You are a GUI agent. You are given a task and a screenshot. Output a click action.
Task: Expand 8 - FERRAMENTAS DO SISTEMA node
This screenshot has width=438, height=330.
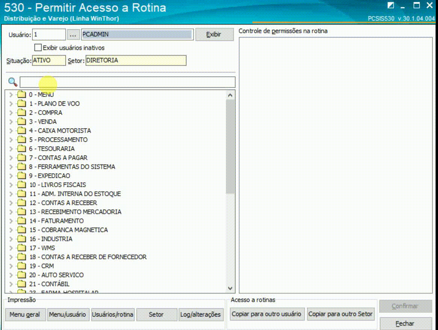11,167
